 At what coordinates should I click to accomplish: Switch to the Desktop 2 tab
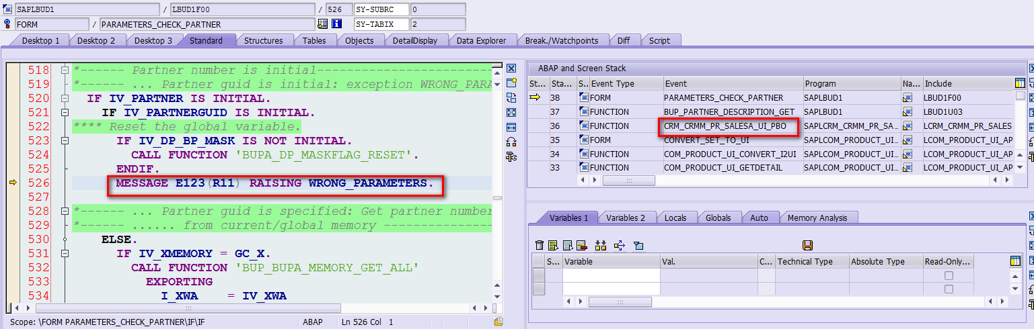96,40
